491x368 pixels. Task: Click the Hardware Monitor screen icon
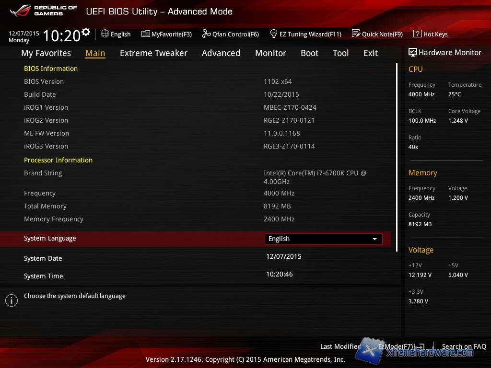click(x=412, y=52)
